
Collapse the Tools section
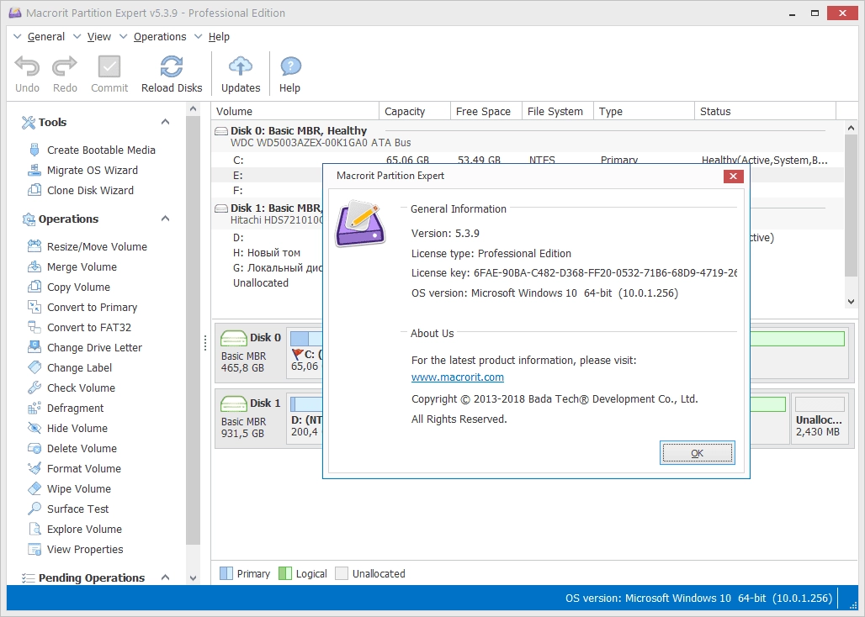pyautogui.click(x=165, y=122)
